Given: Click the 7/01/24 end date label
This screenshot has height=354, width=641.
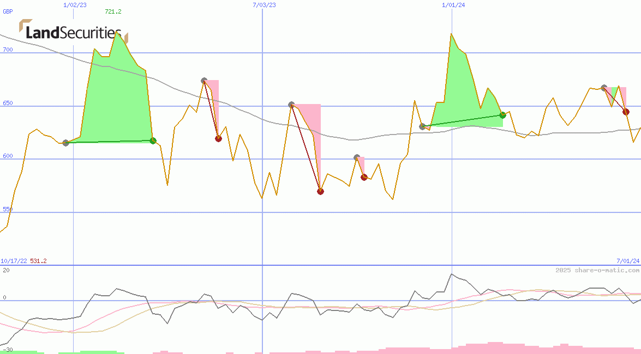Looking at the screenshot, I should pyautogui.click(x=628, y=261).
